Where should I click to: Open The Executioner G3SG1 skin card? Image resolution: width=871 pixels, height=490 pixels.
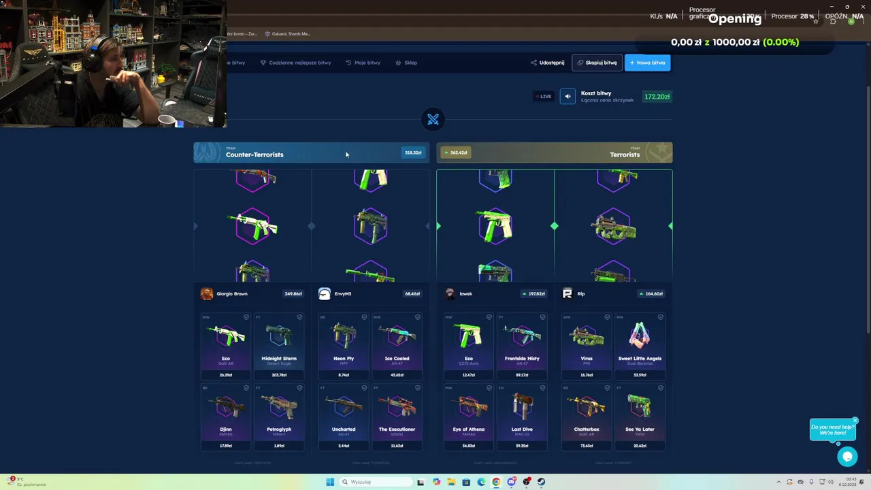tap(397, 416)
